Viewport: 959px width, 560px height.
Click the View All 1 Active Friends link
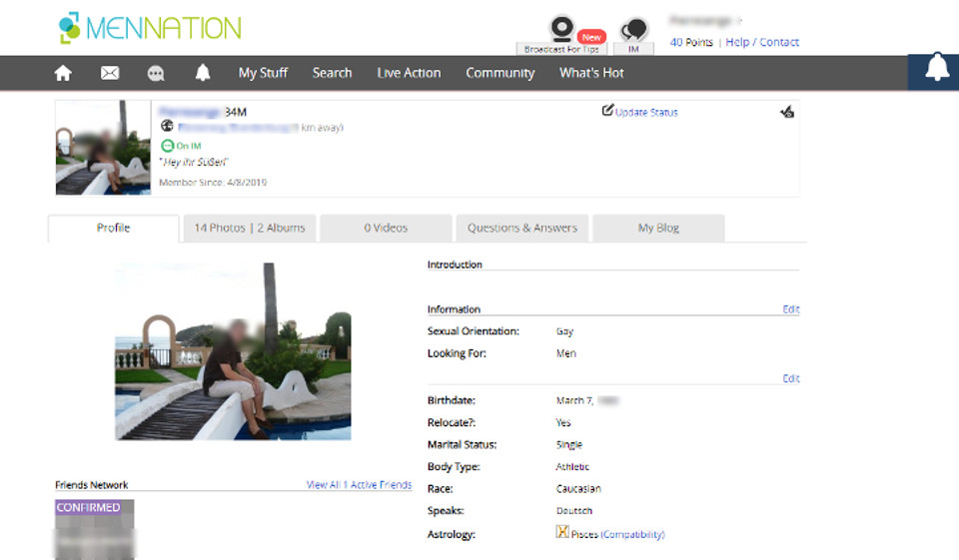pyautogui.click(x=359, y=485)
